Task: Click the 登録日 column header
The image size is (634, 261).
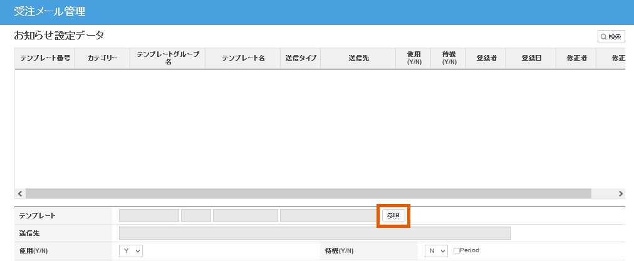Action: (x=531, y=58)
